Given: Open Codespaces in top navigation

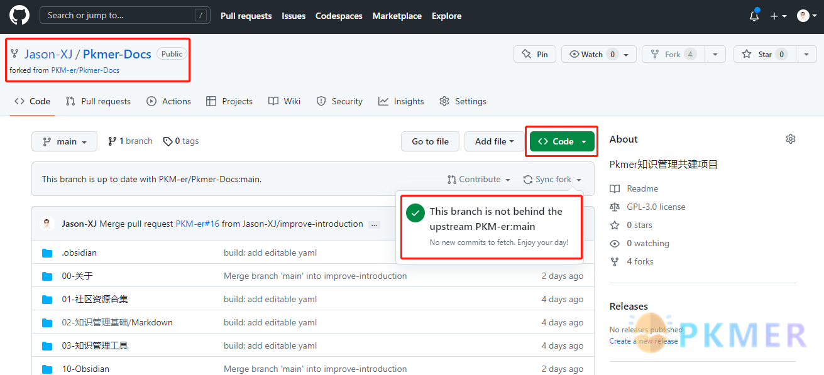Looking at the screenshot, I should 339,16.
